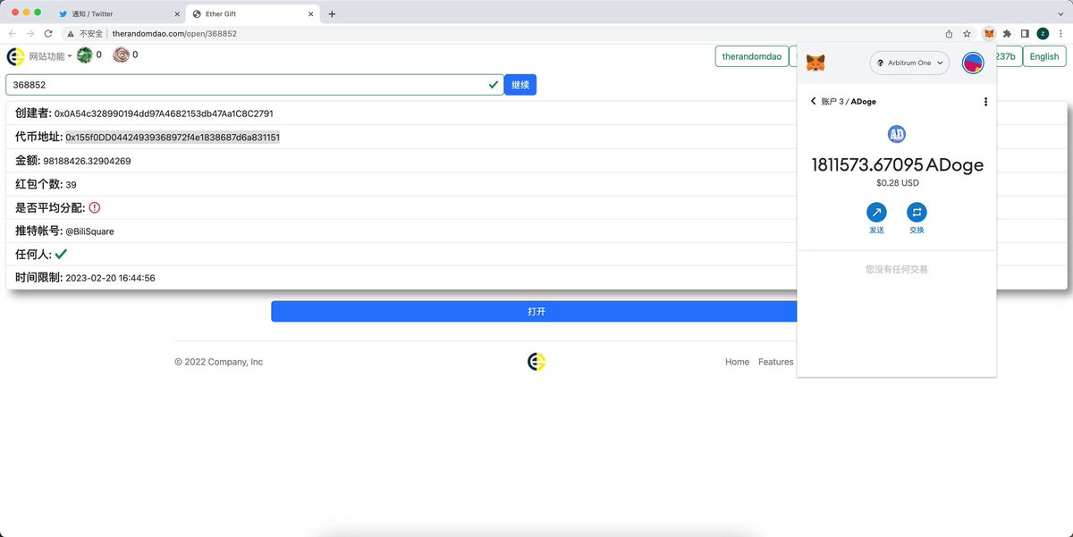The width and height of the screenshot is (1073, 537).
Task: Click the gift ID input field 368852
Action: tap(255, 85)
